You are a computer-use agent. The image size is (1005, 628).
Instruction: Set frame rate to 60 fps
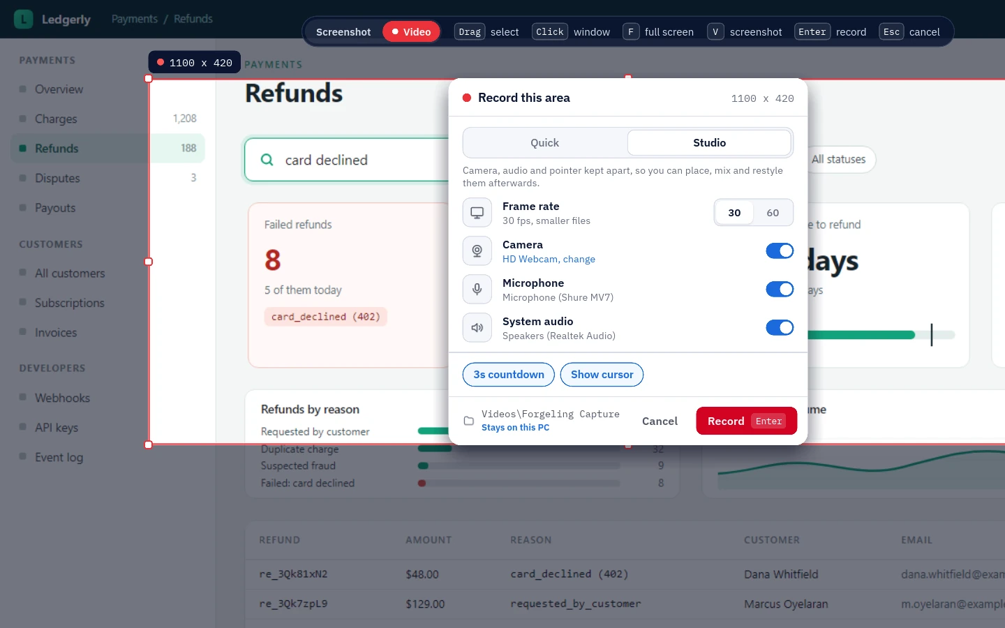773,213
